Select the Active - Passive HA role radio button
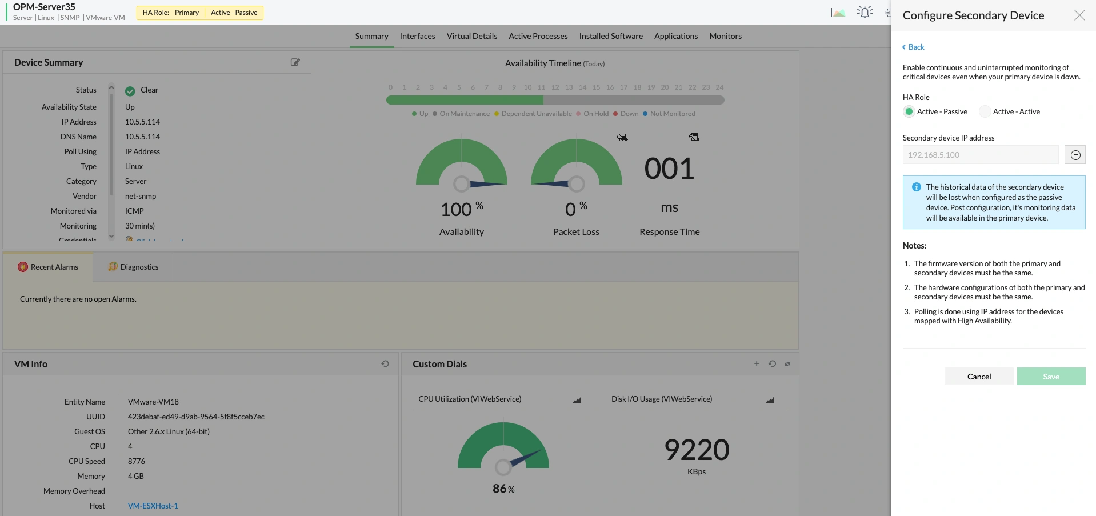Viewport: 1096px width, 516px height. coord(909,111)
